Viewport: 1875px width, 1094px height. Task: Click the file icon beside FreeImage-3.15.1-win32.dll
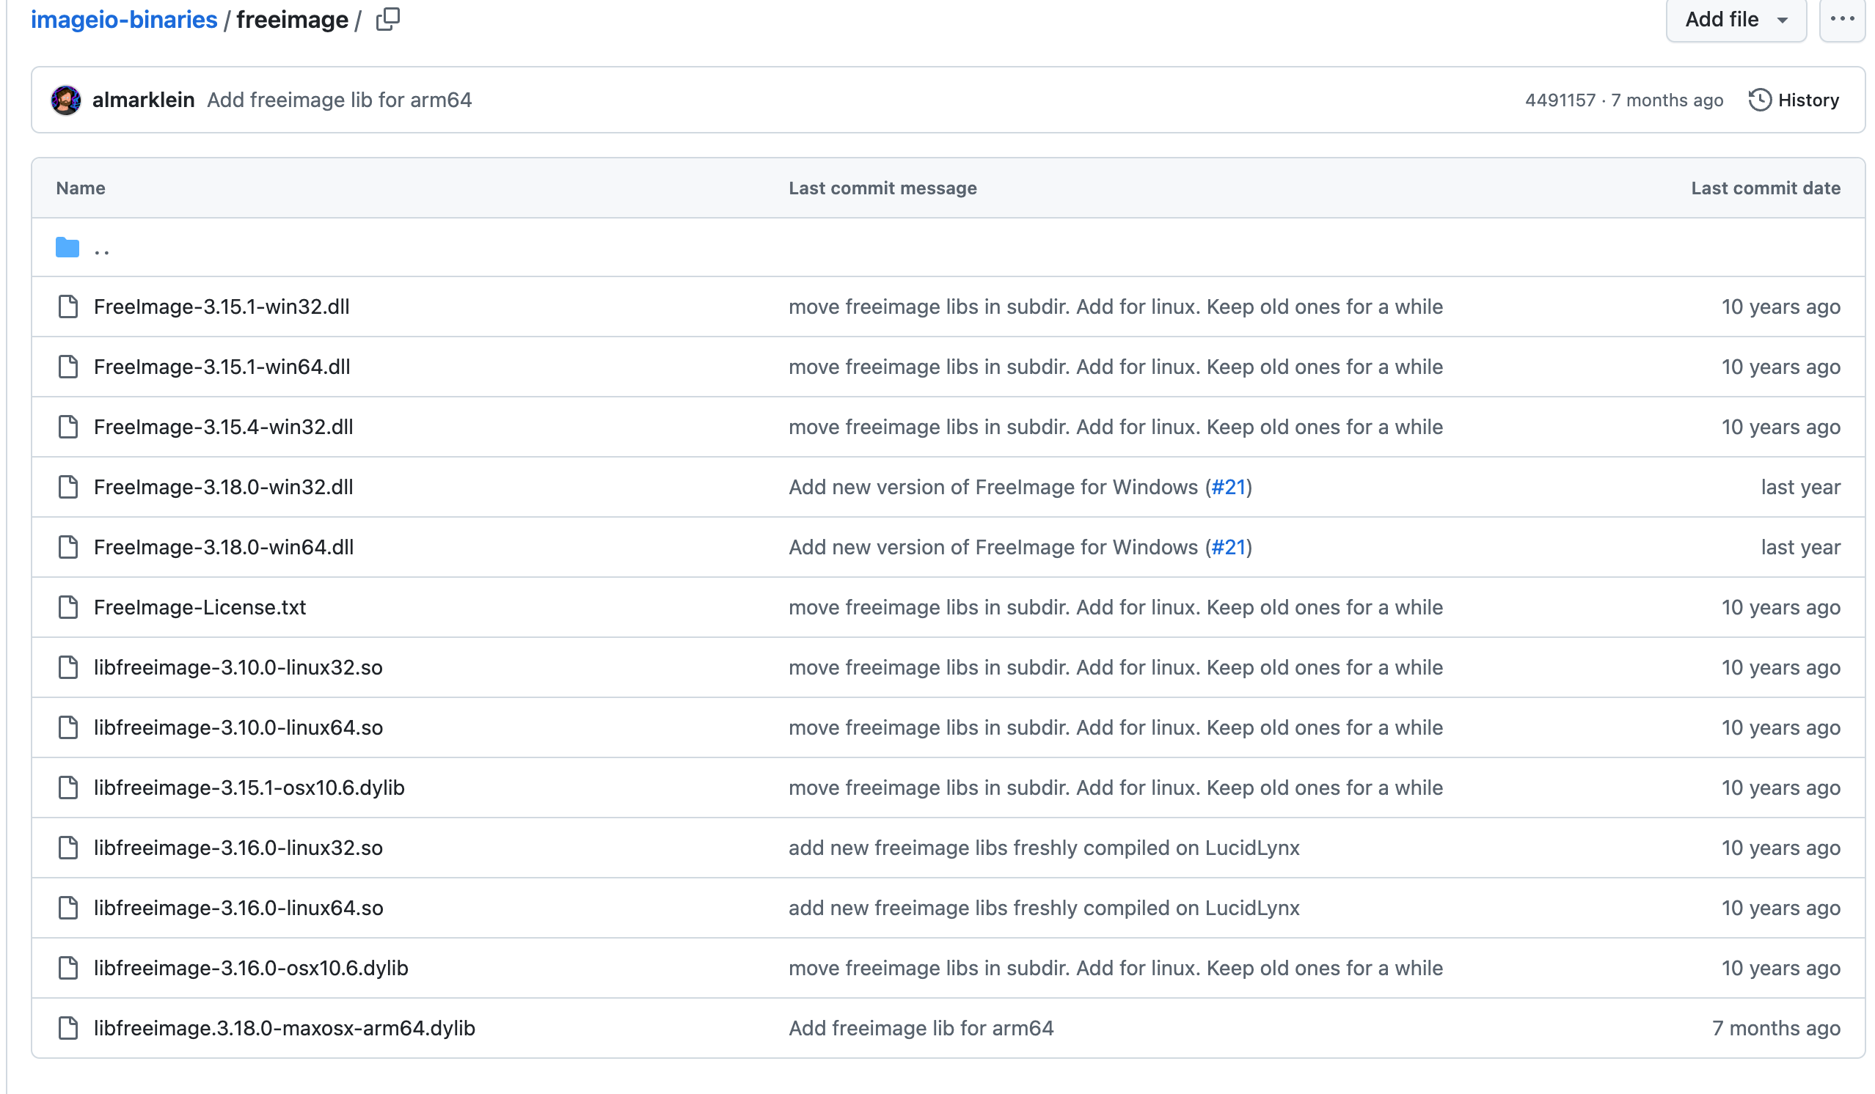pyautogui.click(x=68, y=306)
